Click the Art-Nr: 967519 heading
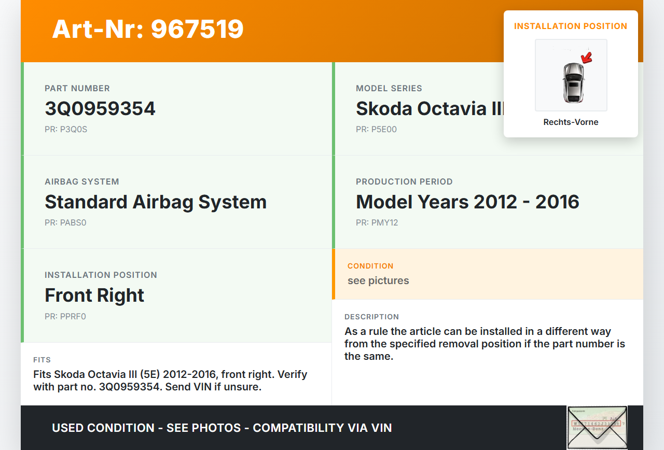Image resolution: width=664 pixels, height=450 pixels. click(148, 29)
